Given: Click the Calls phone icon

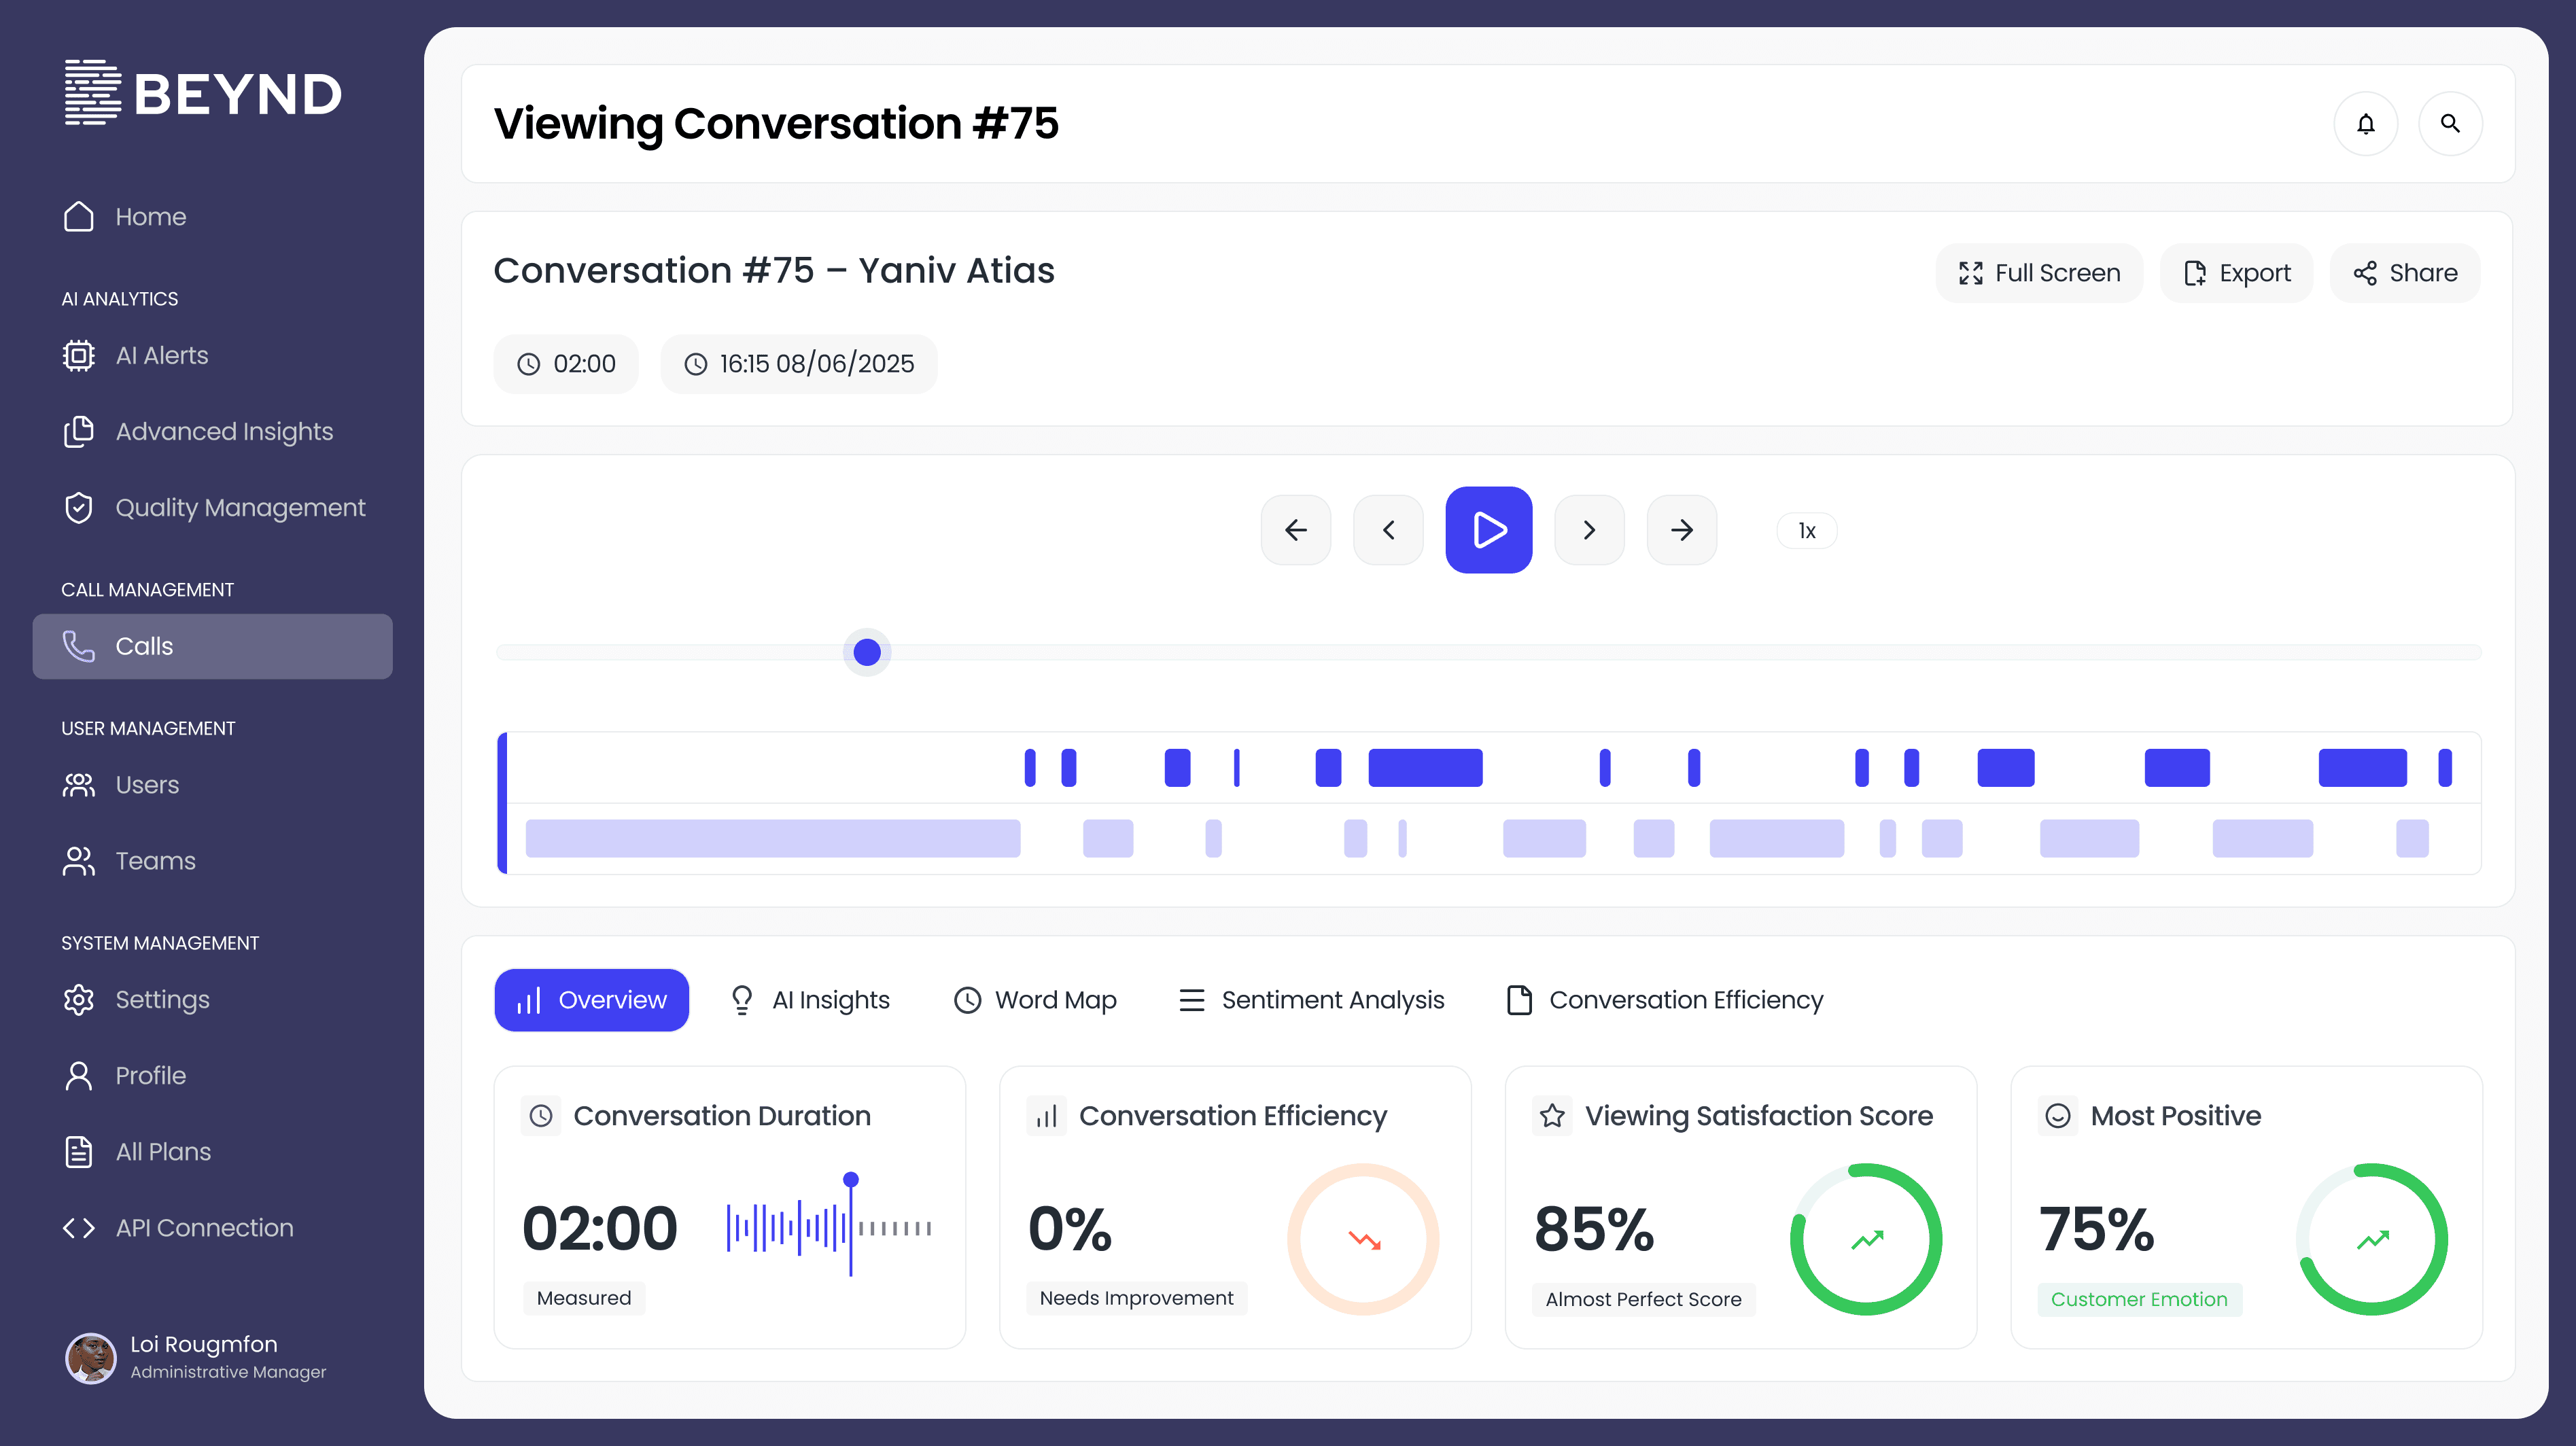Looking at the screenshot, I should (79, 646).
